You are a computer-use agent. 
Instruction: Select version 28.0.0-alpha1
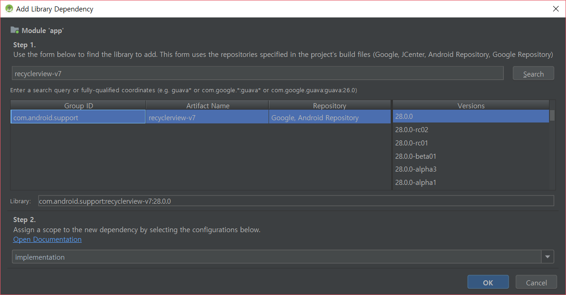pyautogui.click(x=471, y=183)
